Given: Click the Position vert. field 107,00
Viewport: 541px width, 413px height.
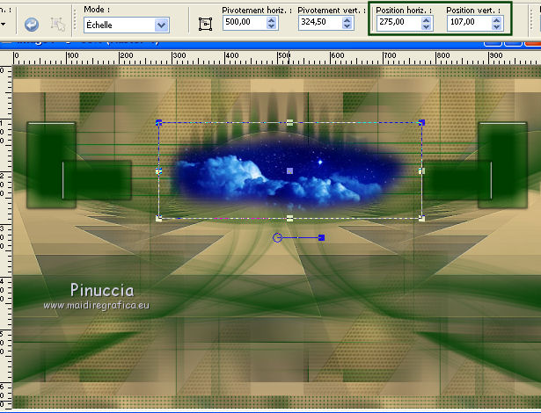Looking at the screenshot, I should [469, 23].
